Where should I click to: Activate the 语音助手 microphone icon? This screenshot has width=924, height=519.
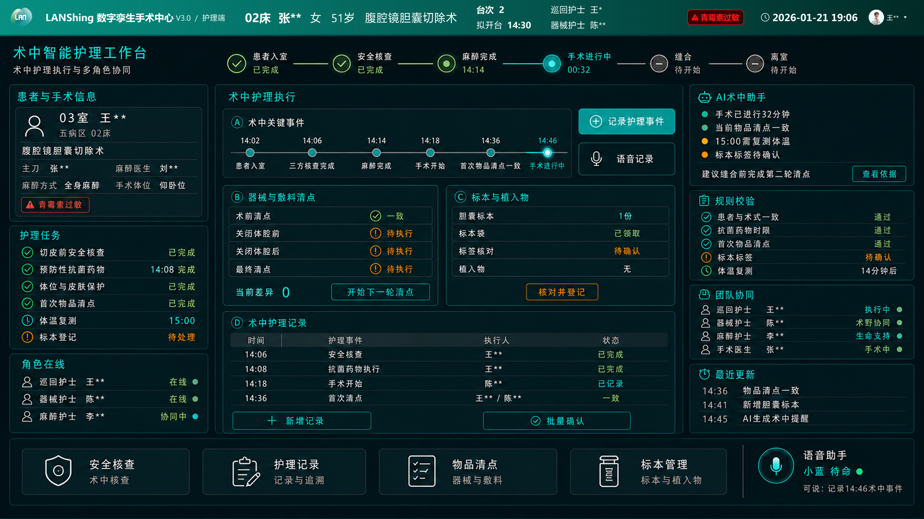(x=776, y=466)
